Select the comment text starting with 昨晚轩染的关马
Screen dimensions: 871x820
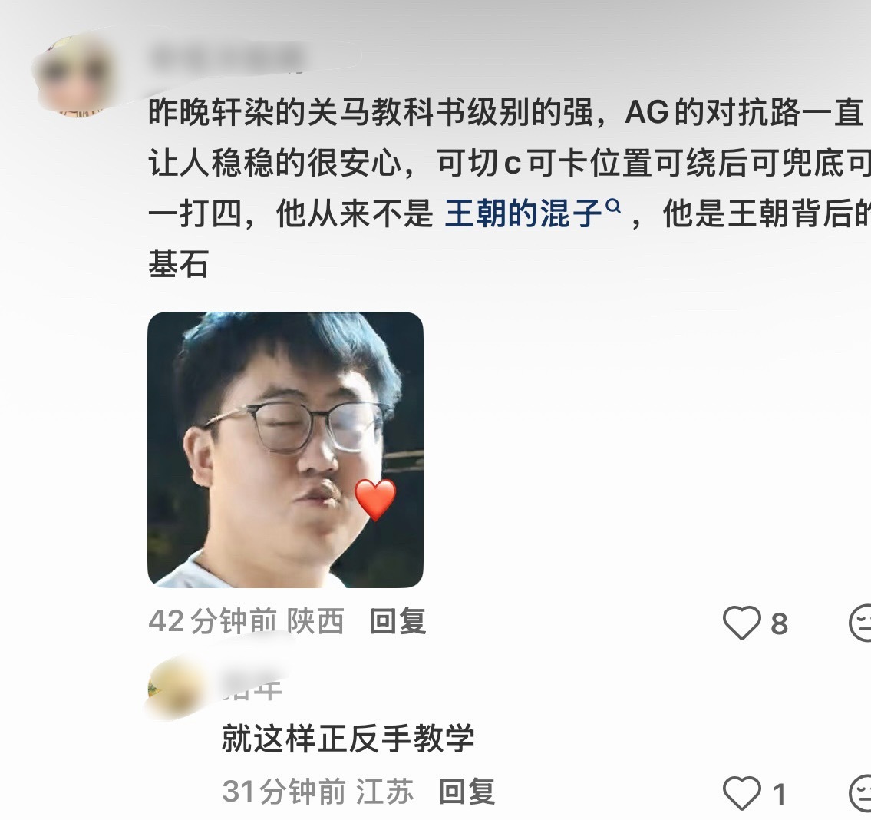[x=509, y=188]
